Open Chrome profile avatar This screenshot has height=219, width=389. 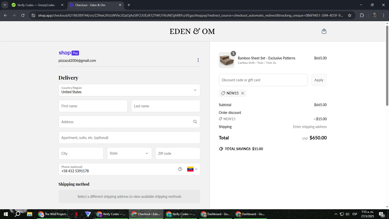374,15
